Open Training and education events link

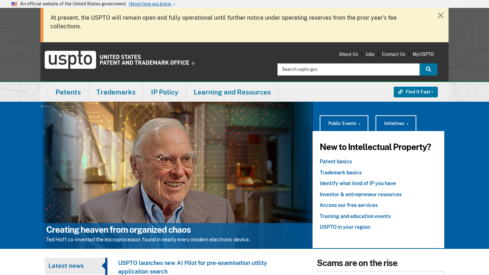point(355,216)
